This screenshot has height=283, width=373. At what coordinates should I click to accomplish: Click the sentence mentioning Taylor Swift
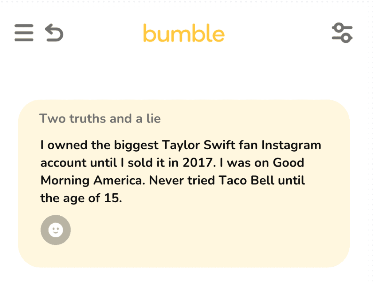(x=180, y=145)
